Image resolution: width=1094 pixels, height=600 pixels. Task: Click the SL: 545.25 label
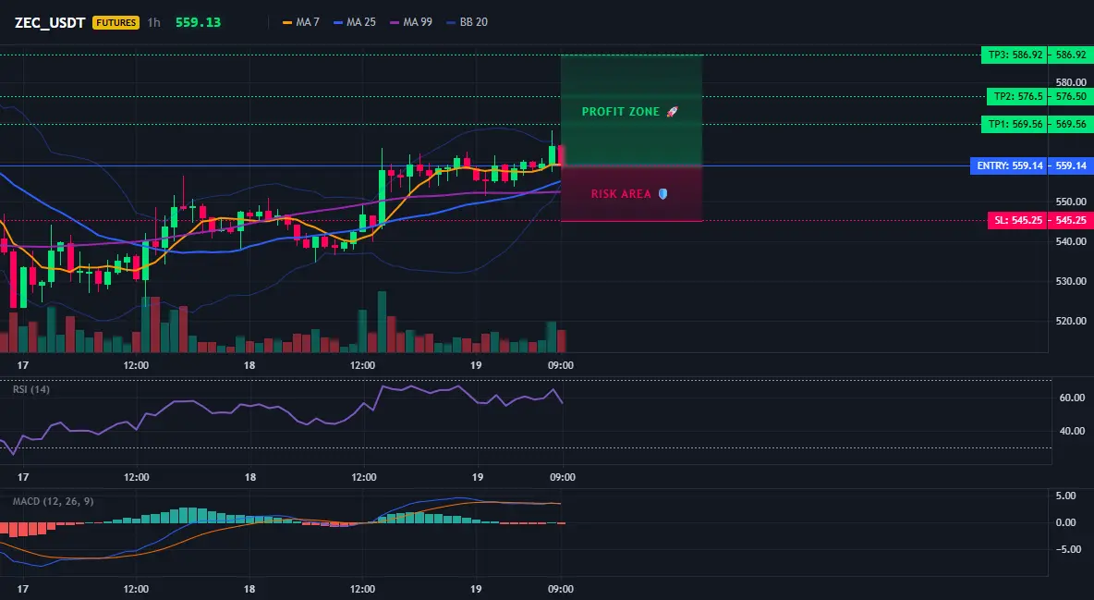[x=1017, y=221]
